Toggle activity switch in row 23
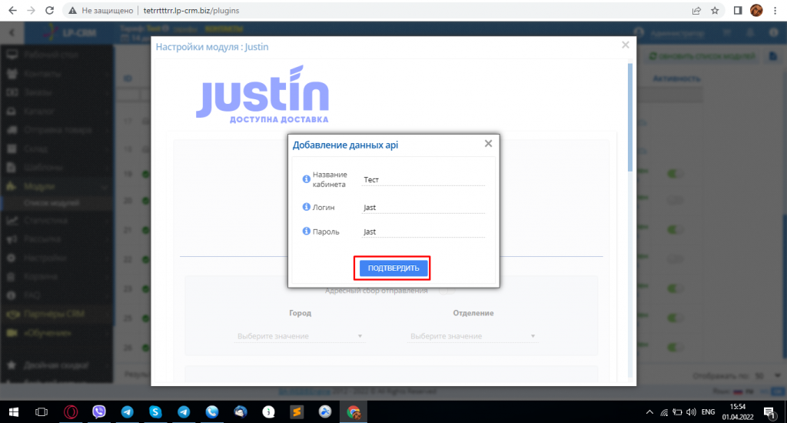 click(675, 289)
